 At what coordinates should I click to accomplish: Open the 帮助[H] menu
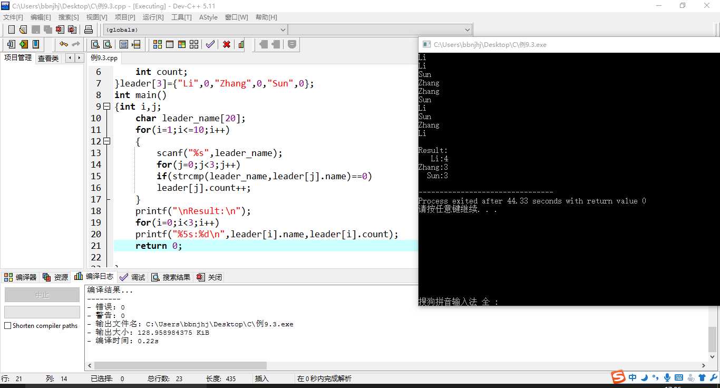(266, 17)
